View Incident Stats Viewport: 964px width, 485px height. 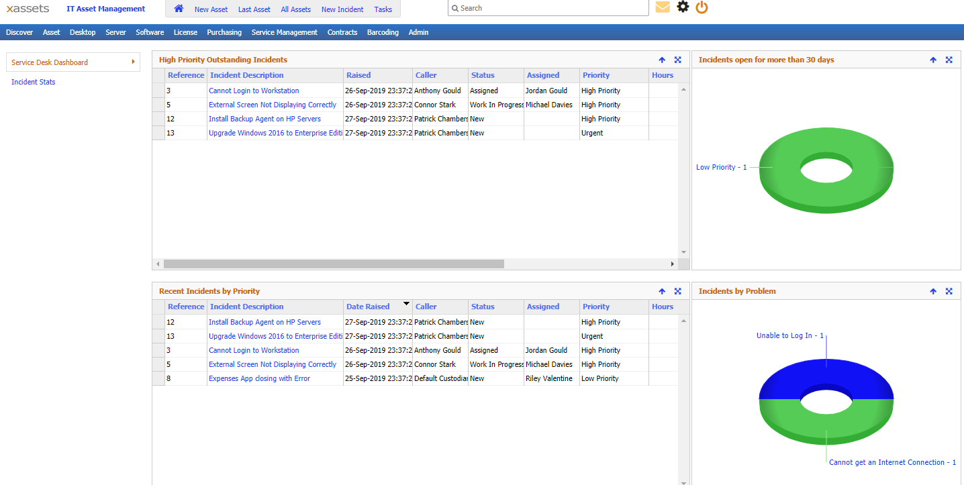point(33,81)
